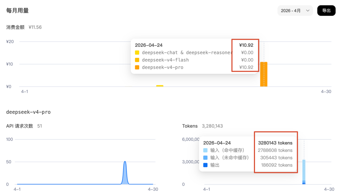Click the 2026-04-24 date in tokens tooltip

tap(217, 143)
